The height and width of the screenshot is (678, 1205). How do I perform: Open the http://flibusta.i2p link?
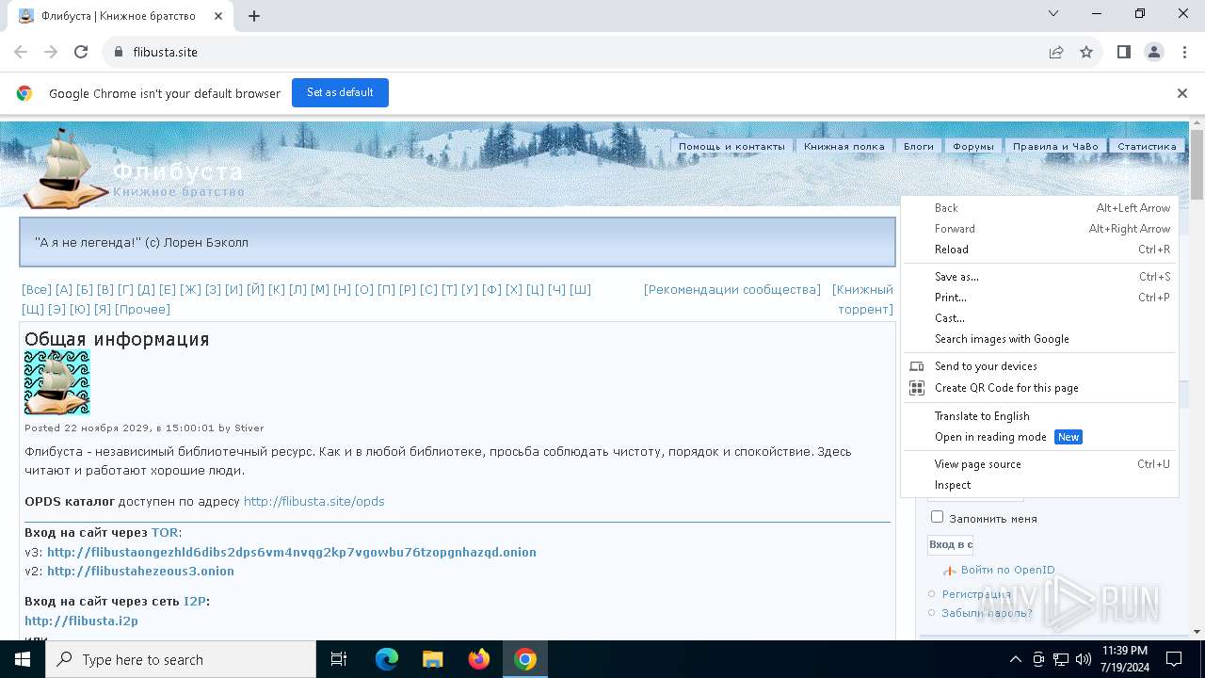(x=81, y=621)
